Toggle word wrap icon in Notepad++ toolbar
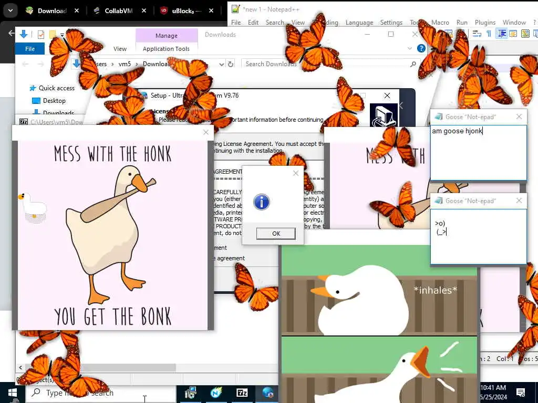 477,34
